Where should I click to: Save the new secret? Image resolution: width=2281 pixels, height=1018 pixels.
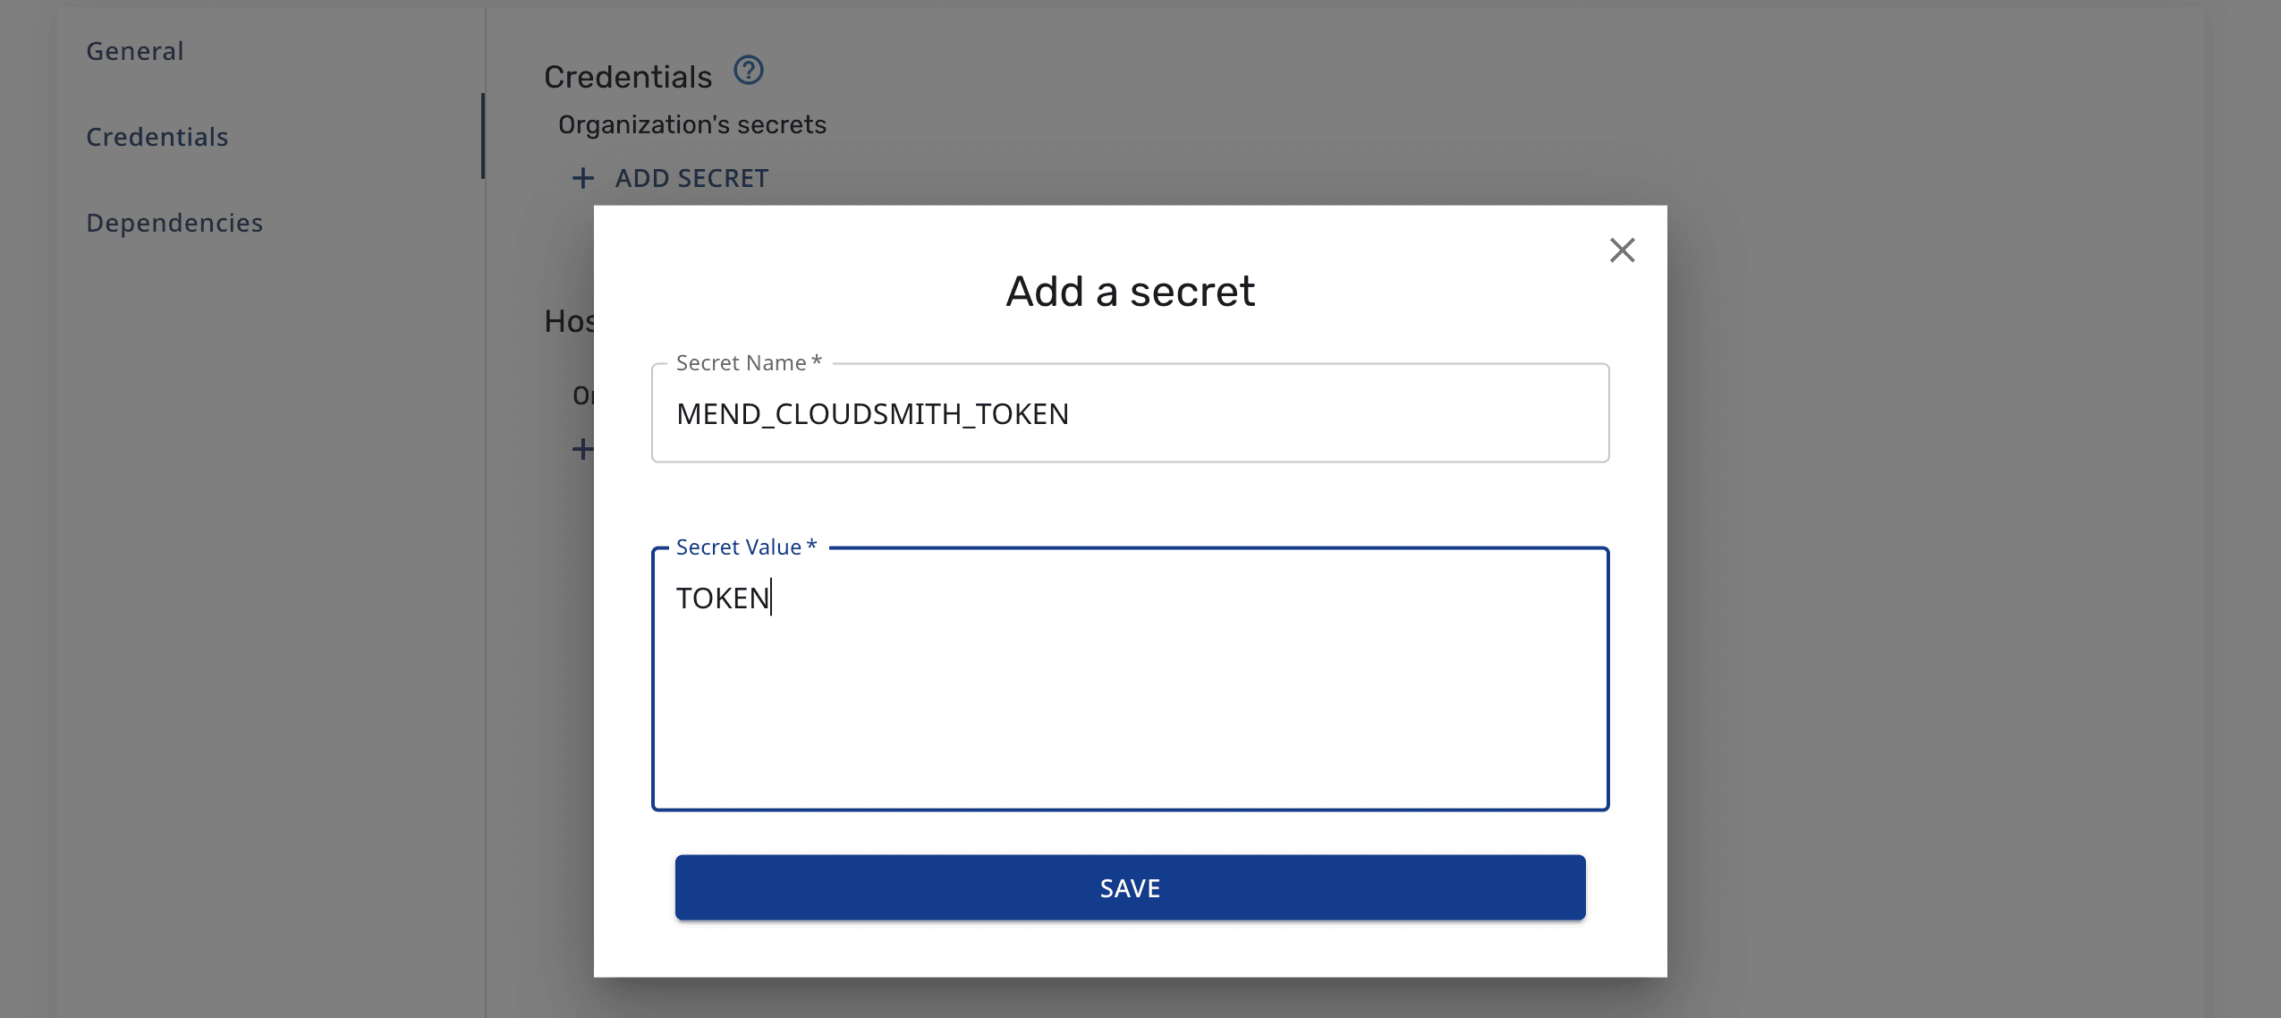pyautogui.click(x=1130, y=887)
